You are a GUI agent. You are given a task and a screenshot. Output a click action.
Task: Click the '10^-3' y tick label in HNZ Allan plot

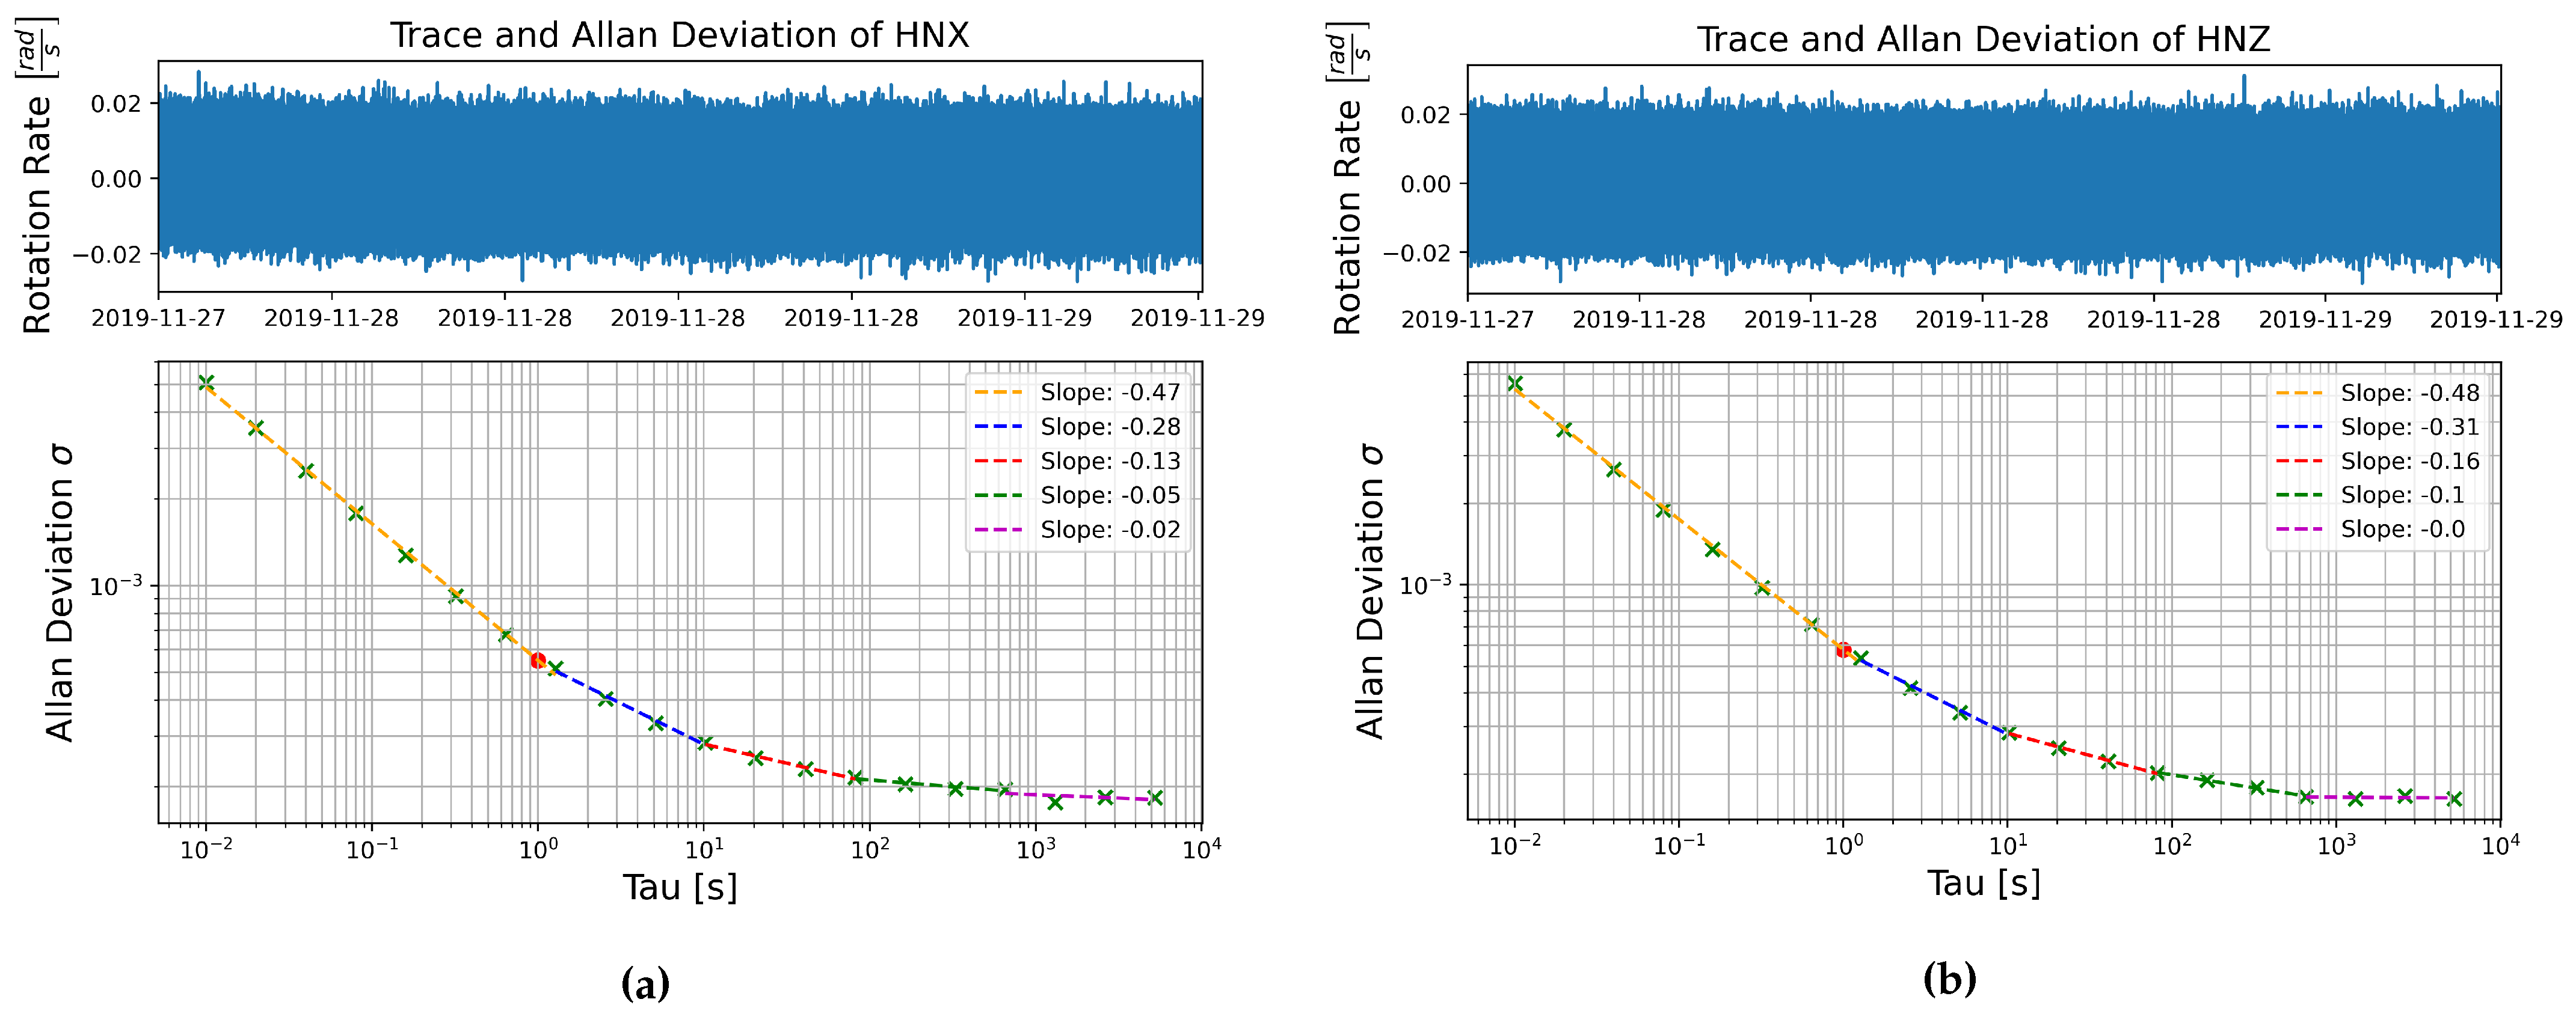tap(1425, 584)
